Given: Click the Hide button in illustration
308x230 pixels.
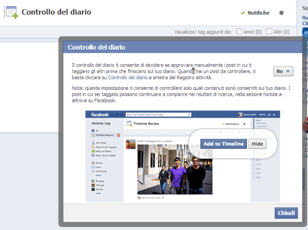Looking at the screenshot, I should click(258, 144).
